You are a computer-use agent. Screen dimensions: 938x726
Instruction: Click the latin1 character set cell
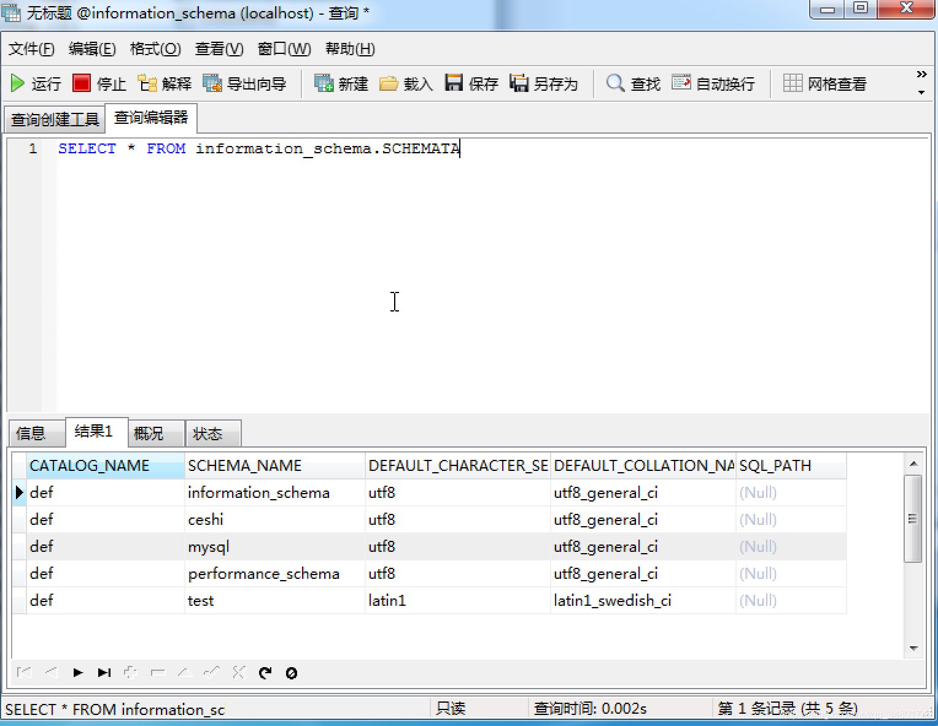[457, 600]
